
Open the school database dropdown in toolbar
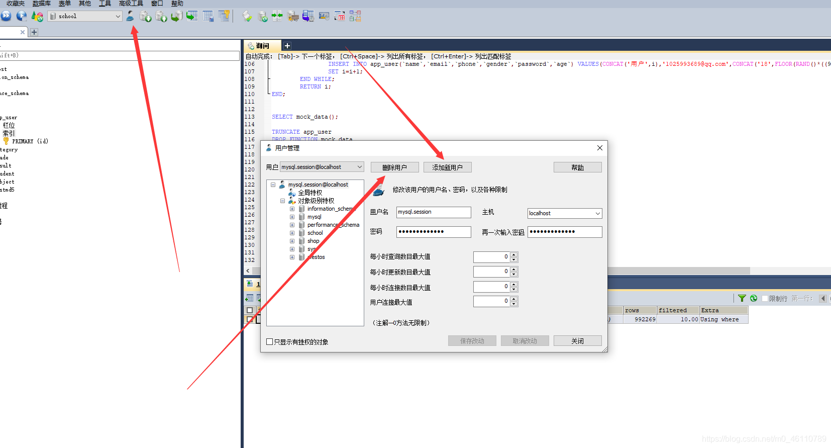[x=118, y=16]
